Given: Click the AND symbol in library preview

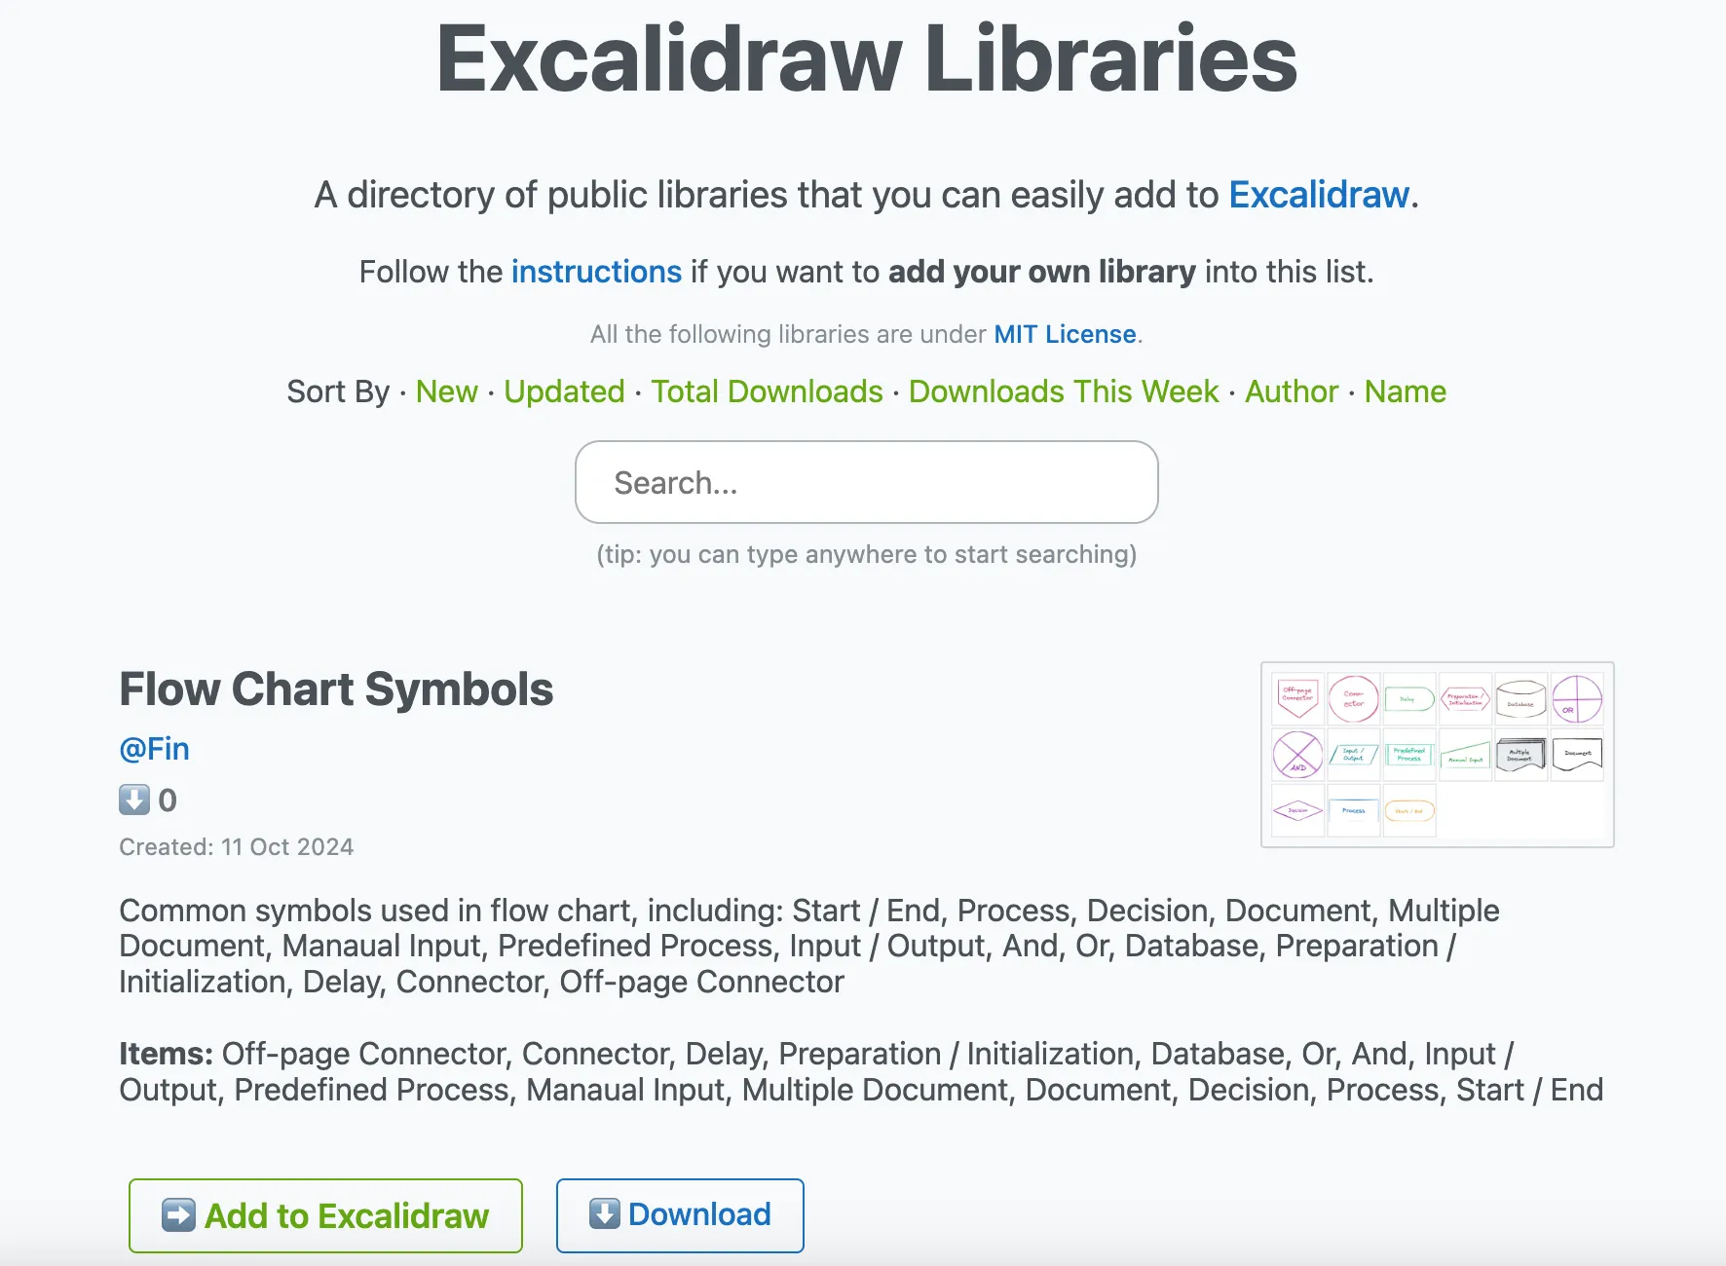Looking at the screenshot, I should (1297, 754).
